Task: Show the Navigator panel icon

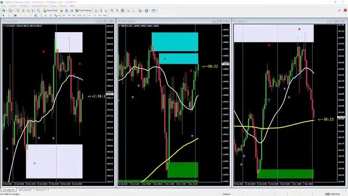Action: point(28,10)
